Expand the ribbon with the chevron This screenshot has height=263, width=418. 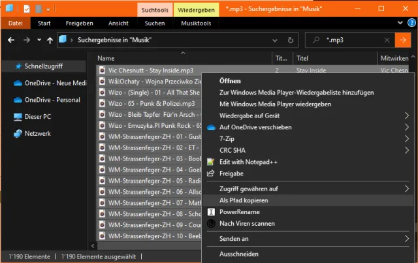398,23
